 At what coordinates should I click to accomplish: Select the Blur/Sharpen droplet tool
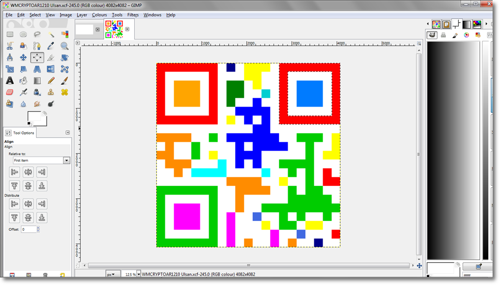pyautogui.click(x=23, y=104)
